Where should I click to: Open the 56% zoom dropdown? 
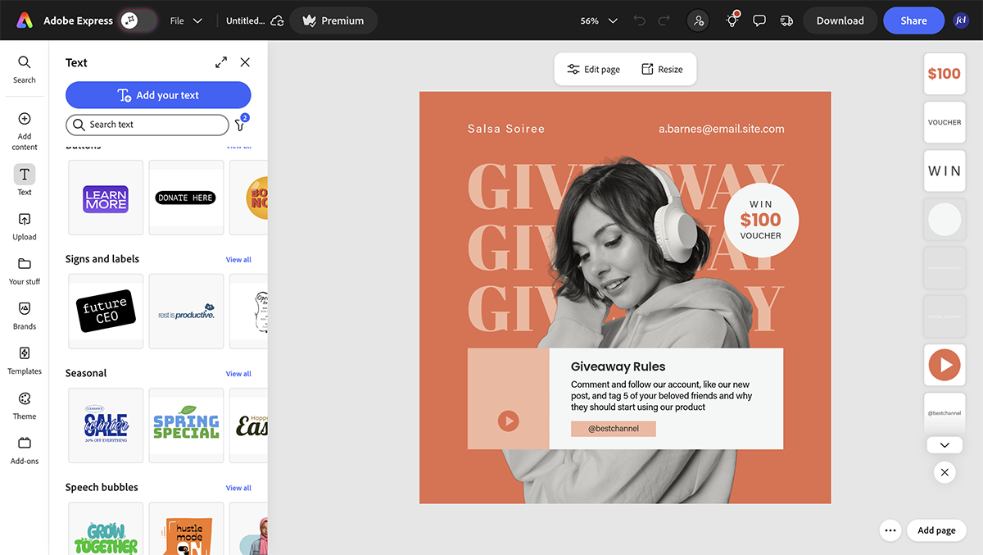pyautogui.click(x=596, y=20)
